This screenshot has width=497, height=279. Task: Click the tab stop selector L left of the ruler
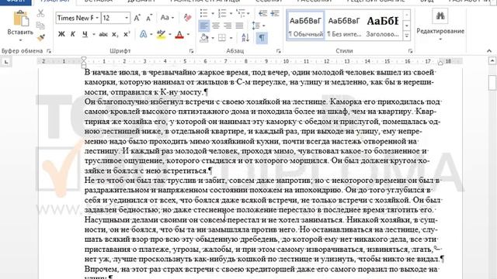click(x=6, y=62)
